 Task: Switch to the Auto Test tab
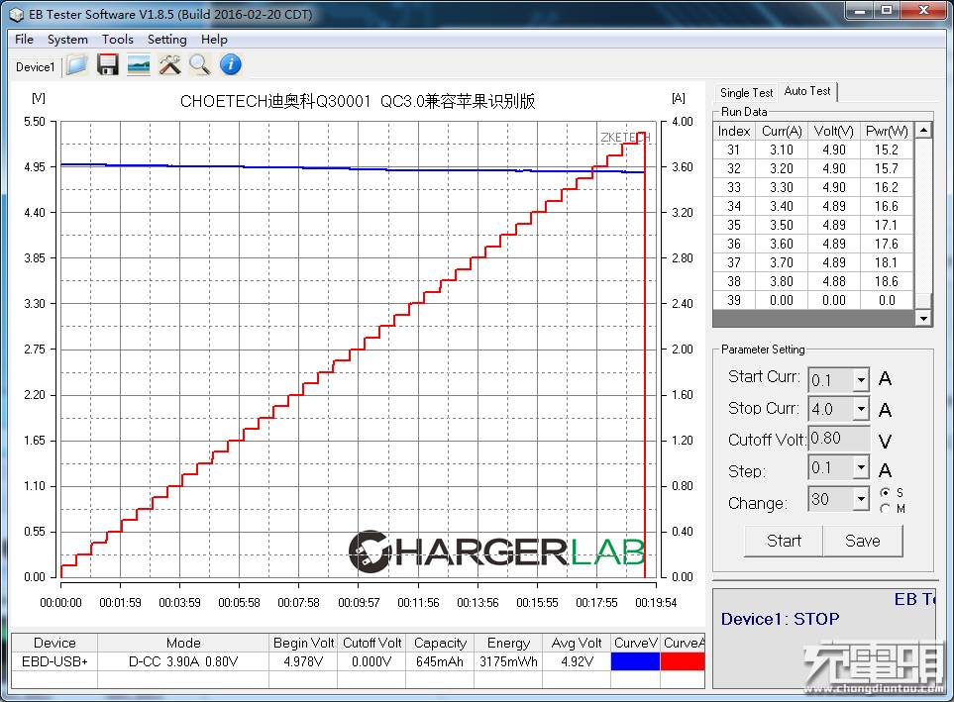807,91
